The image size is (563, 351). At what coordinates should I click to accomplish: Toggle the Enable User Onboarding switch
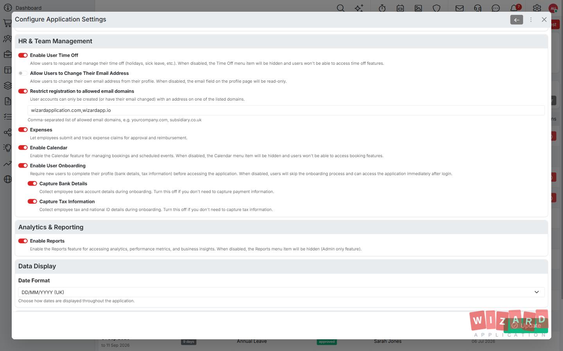pos(23,166)
